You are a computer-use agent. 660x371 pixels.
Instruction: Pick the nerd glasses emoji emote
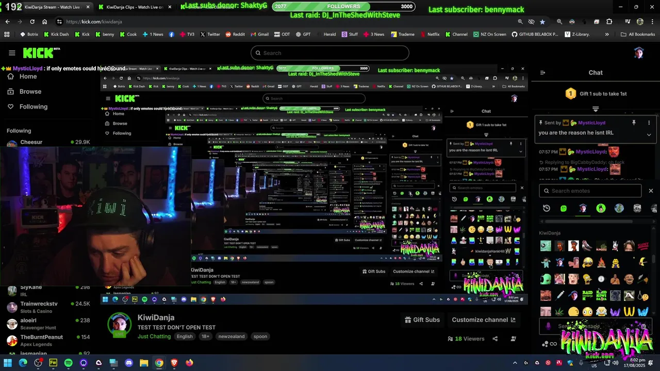point(587,262)
